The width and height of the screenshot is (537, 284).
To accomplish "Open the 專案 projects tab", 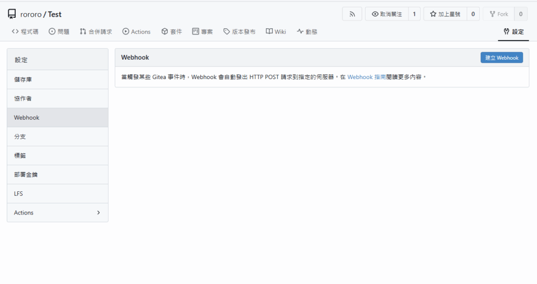I will pos(202,32).
